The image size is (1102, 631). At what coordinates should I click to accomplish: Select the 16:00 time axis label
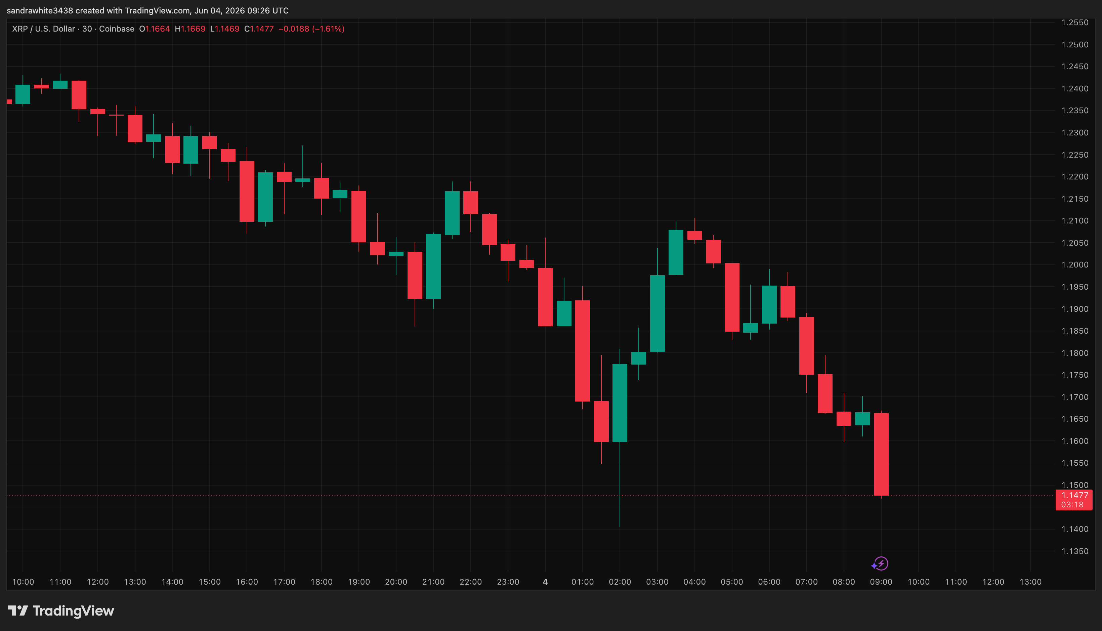click(247, 582)
